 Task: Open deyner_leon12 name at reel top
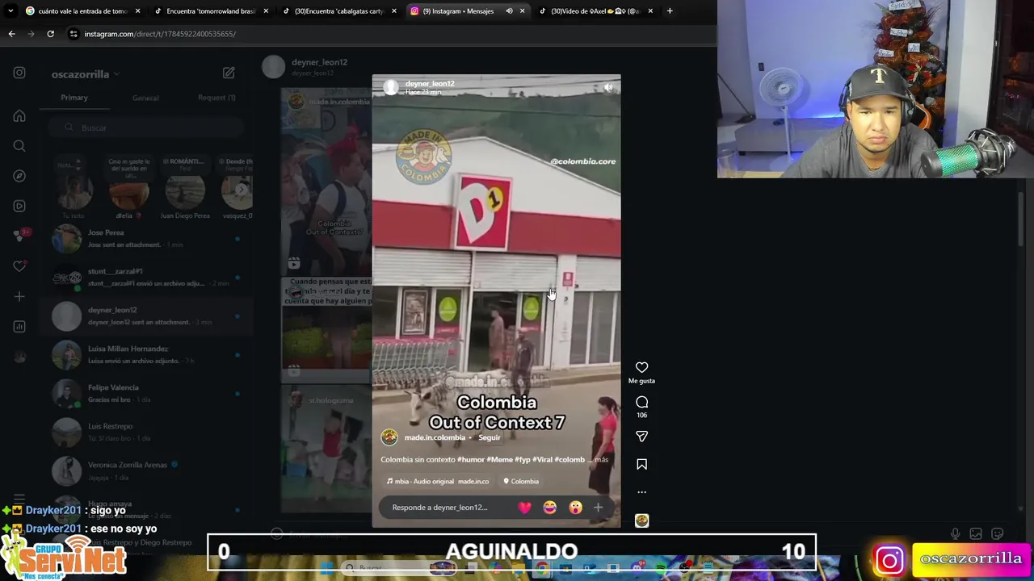coord(430,83)
